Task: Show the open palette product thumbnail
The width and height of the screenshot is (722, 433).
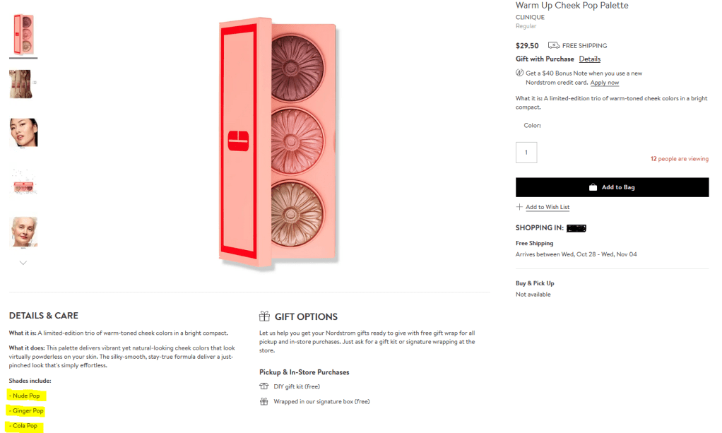Action: (x=23, y=182)
